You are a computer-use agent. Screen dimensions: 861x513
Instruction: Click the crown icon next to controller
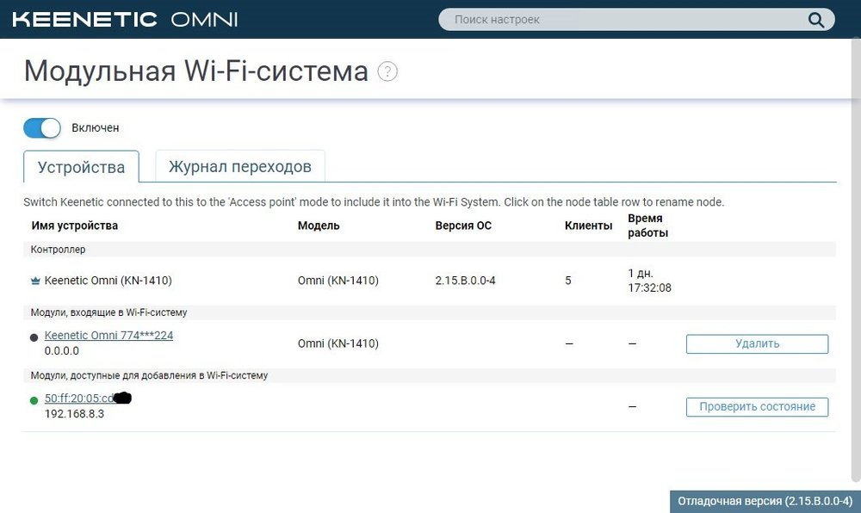(34, 281)
